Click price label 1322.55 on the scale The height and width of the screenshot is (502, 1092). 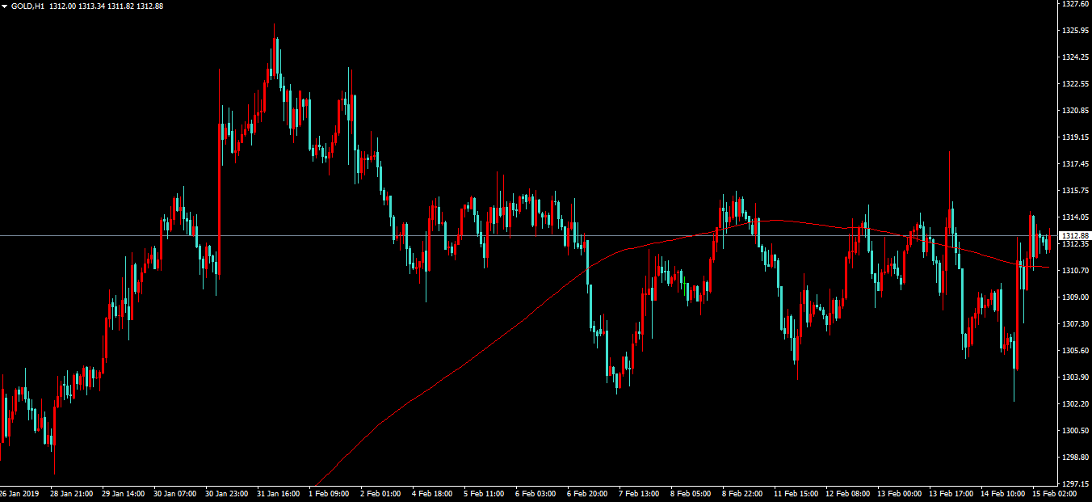[x=1074, y=83]
